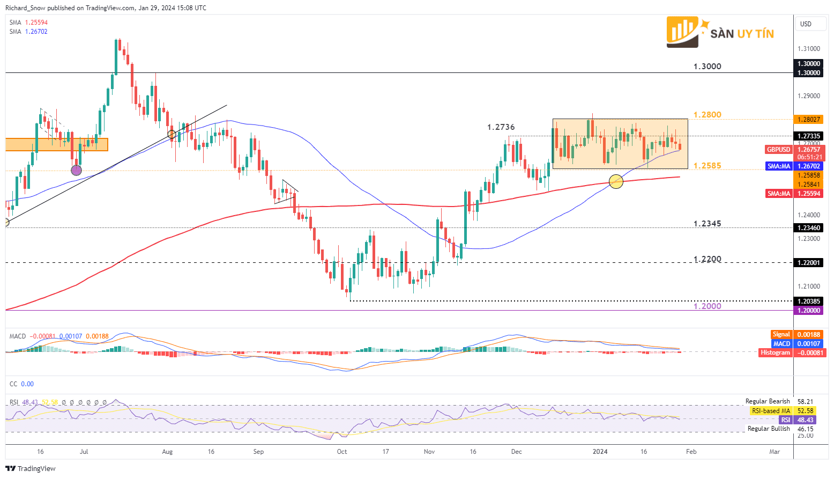Select the orange 1.2800 level annotation
Screen dimensions: 834x478
(x=708, y=115)
